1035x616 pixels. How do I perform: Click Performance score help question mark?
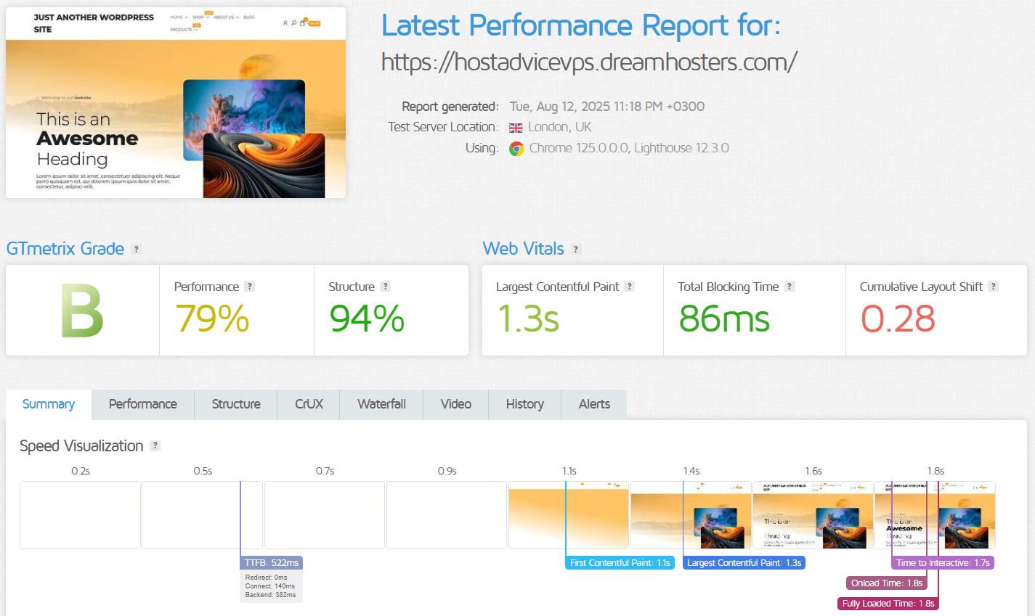249,287
